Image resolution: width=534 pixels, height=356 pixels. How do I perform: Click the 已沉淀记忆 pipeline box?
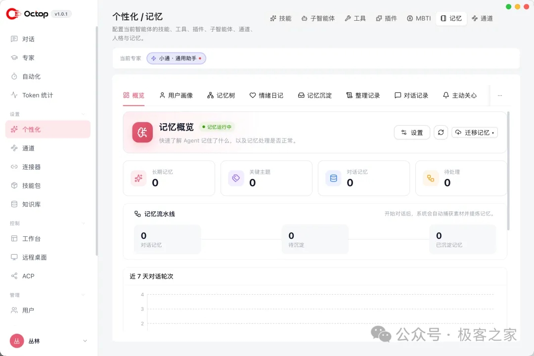click(462, 239)
